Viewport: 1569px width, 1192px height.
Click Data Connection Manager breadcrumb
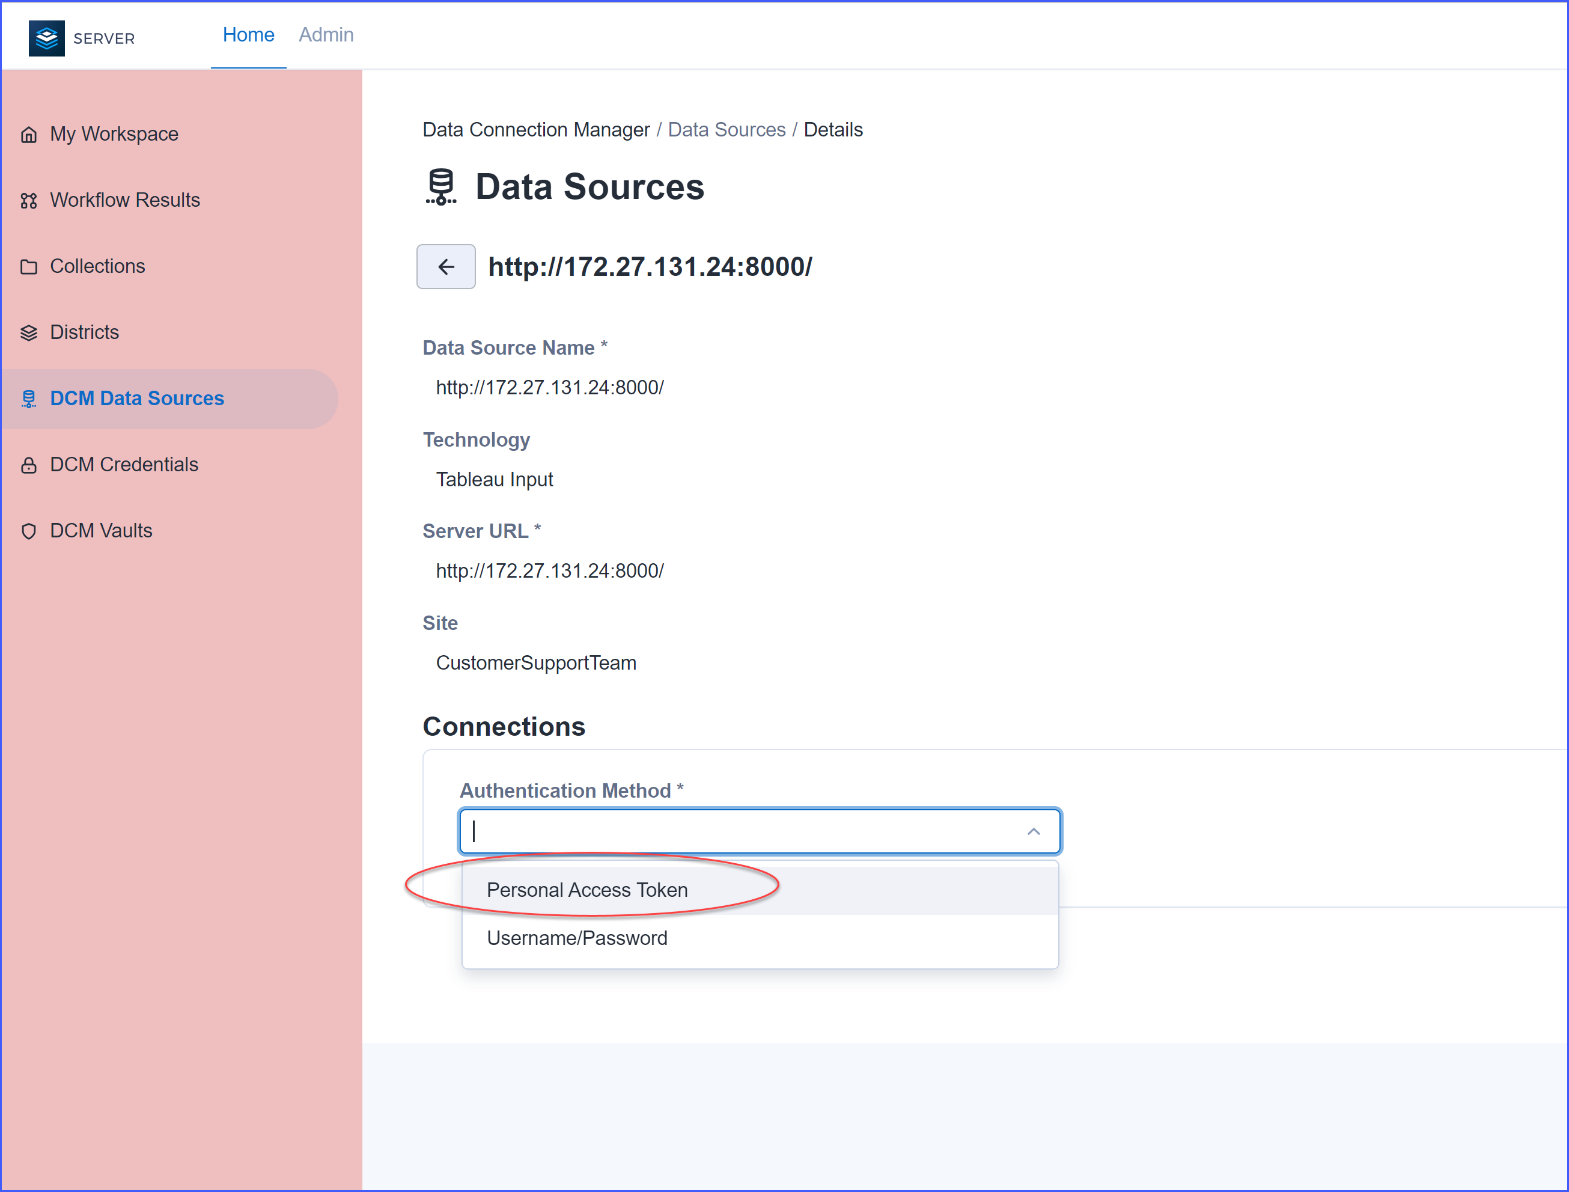point(535,130)
